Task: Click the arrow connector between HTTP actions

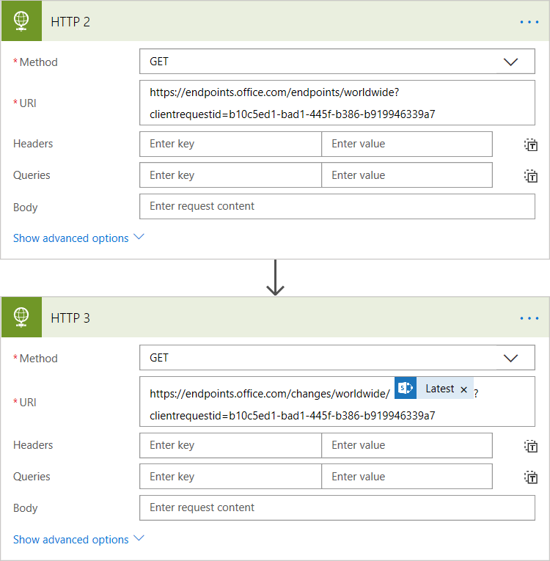Action: coord(275,278)
